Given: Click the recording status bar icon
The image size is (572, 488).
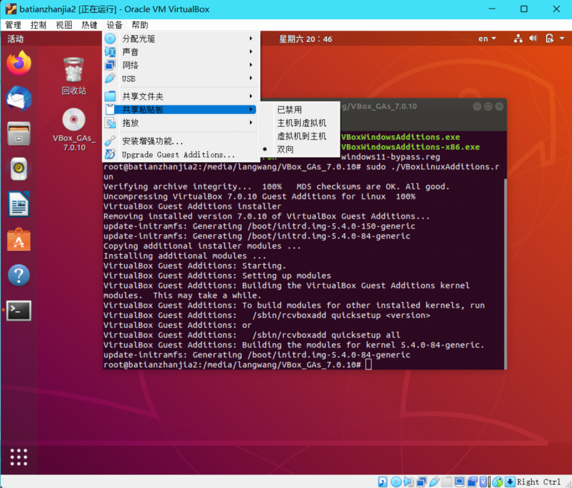Looking at the screenshot, I should [472, 482].
